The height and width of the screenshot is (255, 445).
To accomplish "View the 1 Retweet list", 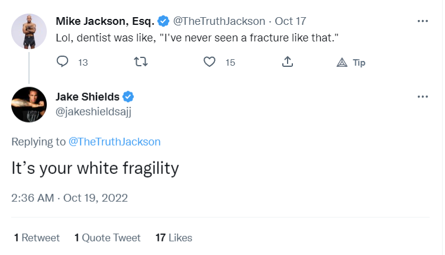I will pyautogui.click(x=37, y=238).
